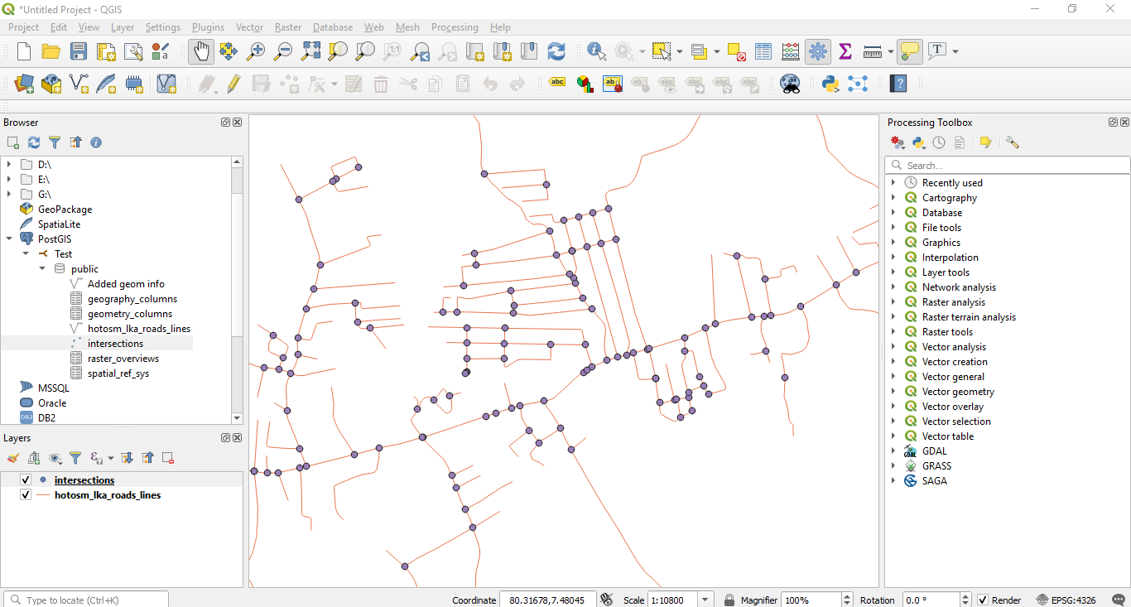Expand the Network analysis toolbox group
Viewport: 1131px width, 607px height.
(893, 287)
